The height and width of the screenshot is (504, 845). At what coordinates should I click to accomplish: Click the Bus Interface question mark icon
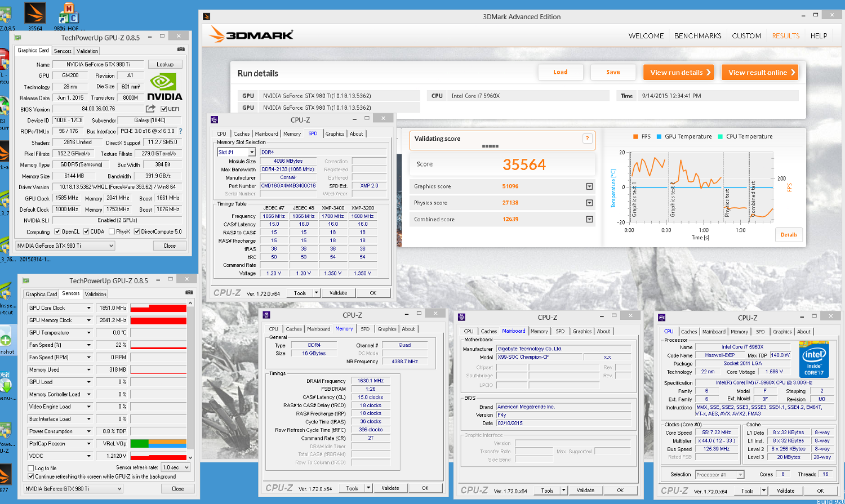[x=180, y=131]
